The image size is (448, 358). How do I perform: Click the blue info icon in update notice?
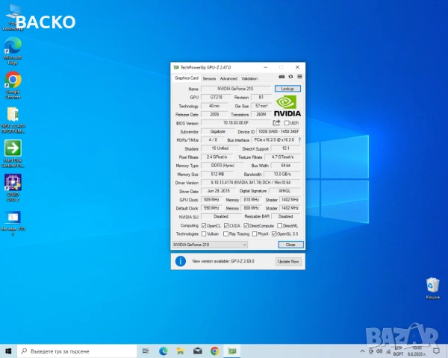[181, 261]
